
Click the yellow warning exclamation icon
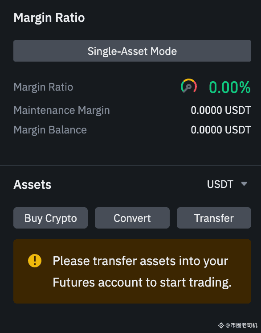pos(35,261)
